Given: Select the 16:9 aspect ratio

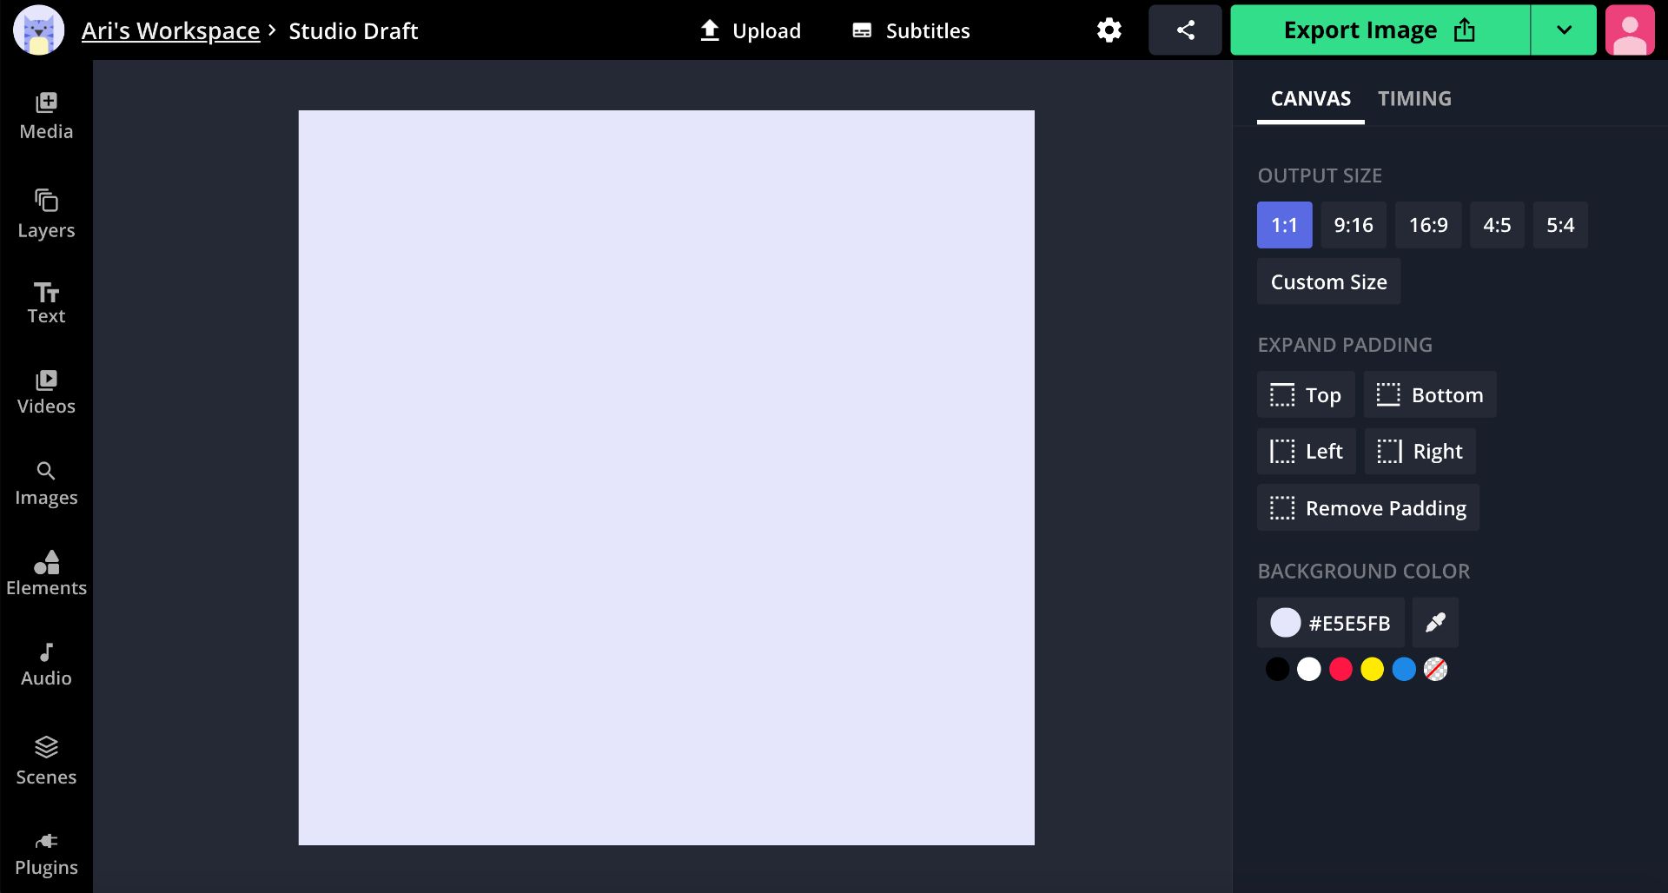Looking at the screenshot, I should 1428,225.
